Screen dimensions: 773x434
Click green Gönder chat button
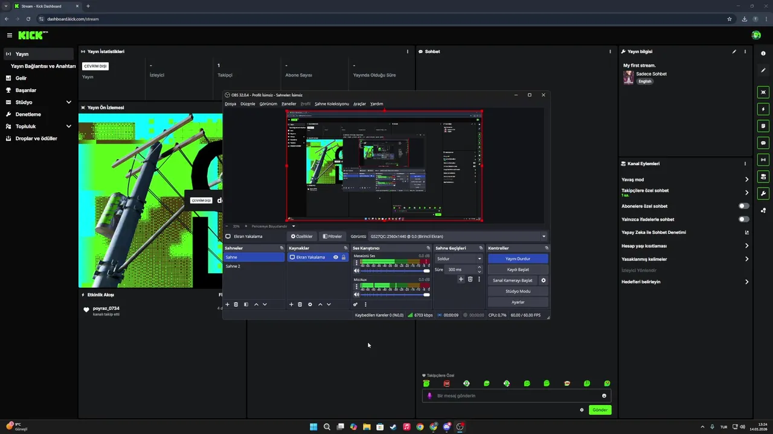(600, 410)
